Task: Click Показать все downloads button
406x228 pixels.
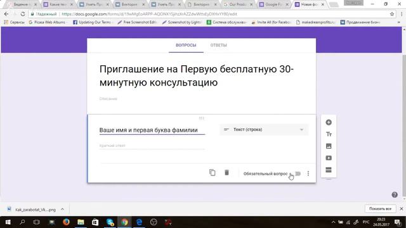Action: pyautogui.click(x=380, y=208)
